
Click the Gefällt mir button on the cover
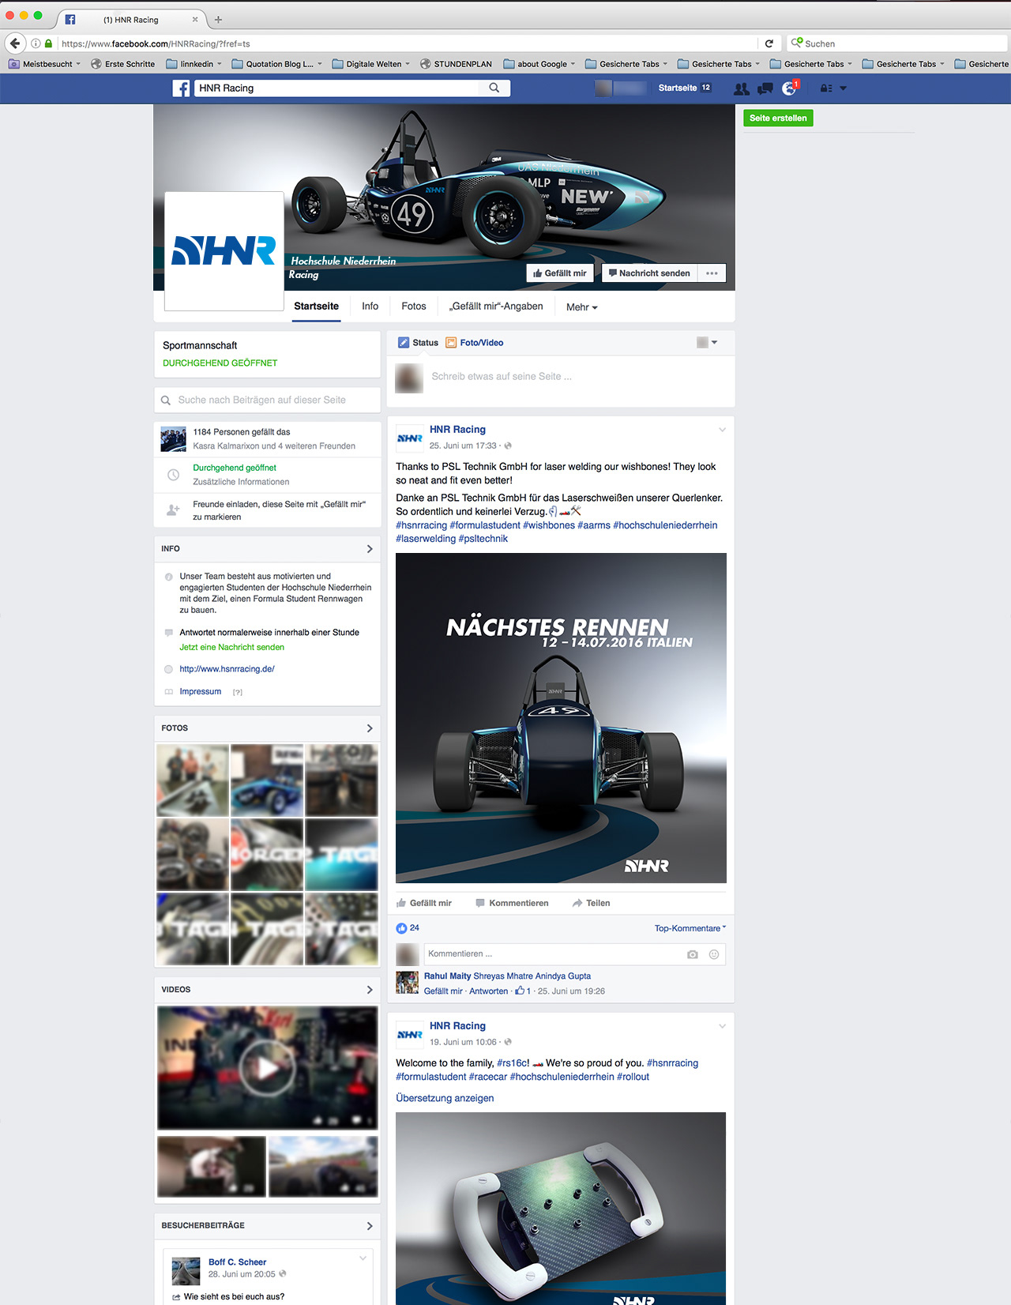[560, 273]
